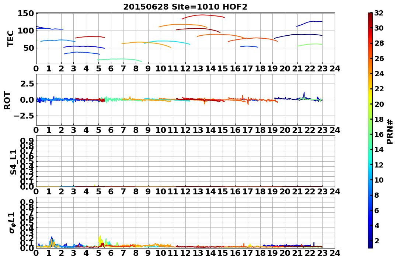This screenshot has width=397, height=261.
Task: Click the red TEC curve peaking near 145
Action: pyautogui.click(x=202, y=15)
